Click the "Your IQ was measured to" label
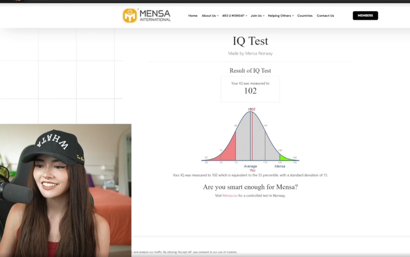 (250, 83)
